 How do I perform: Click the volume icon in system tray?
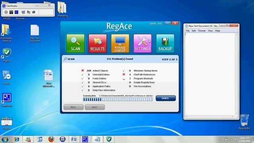pyautogui.click(x=235, y=139)
